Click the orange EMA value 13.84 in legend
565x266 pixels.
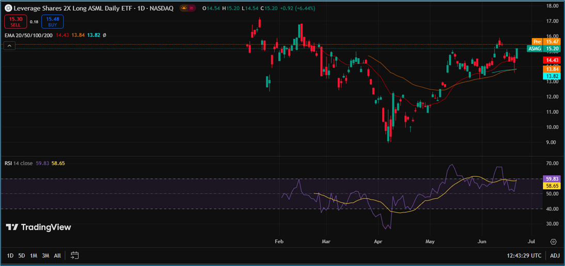pos(78,35)
